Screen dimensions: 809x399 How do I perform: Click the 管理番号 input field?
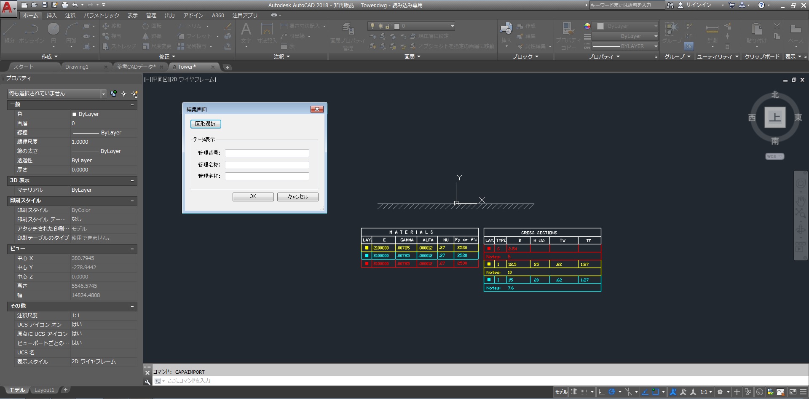pos(267,153)
